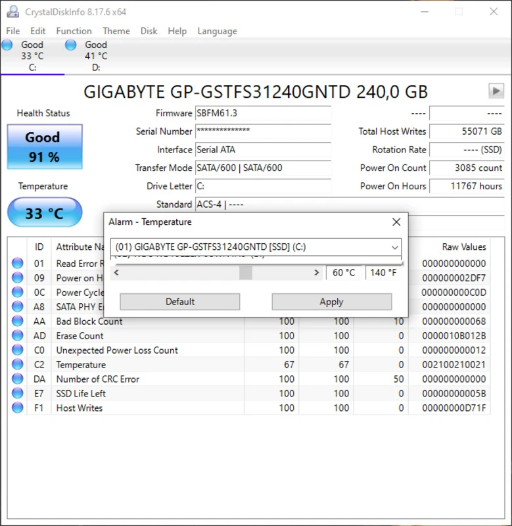Click status orb for attribute A8

(x=18, y=306)
